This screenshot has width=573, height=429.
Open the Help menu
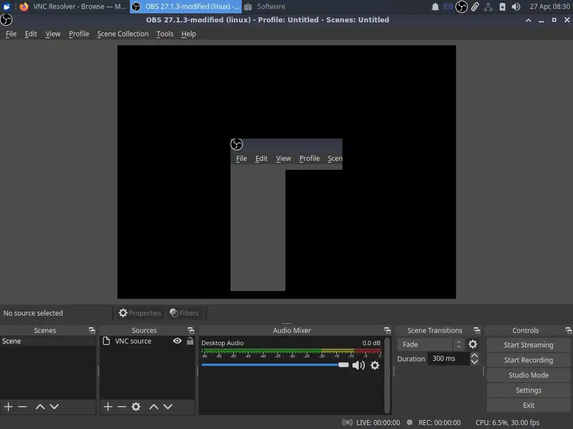[x=189, y=34]
